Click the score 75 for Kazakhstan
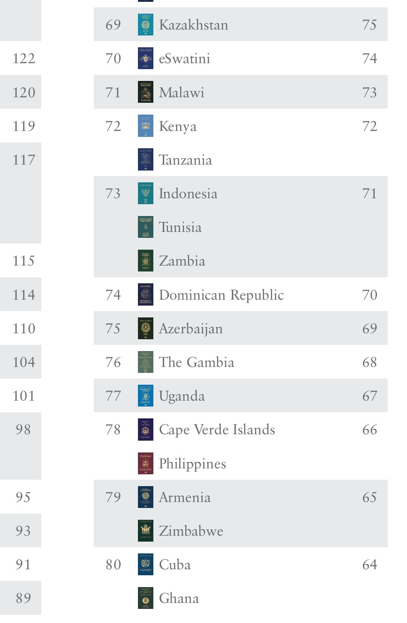 (x=369, y=25)
